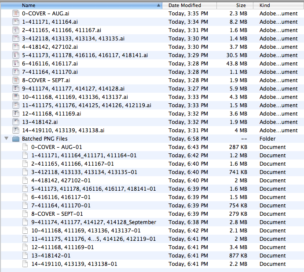Click the 279 KB size value
304x272 pixels.
click(x=238, y=214)
